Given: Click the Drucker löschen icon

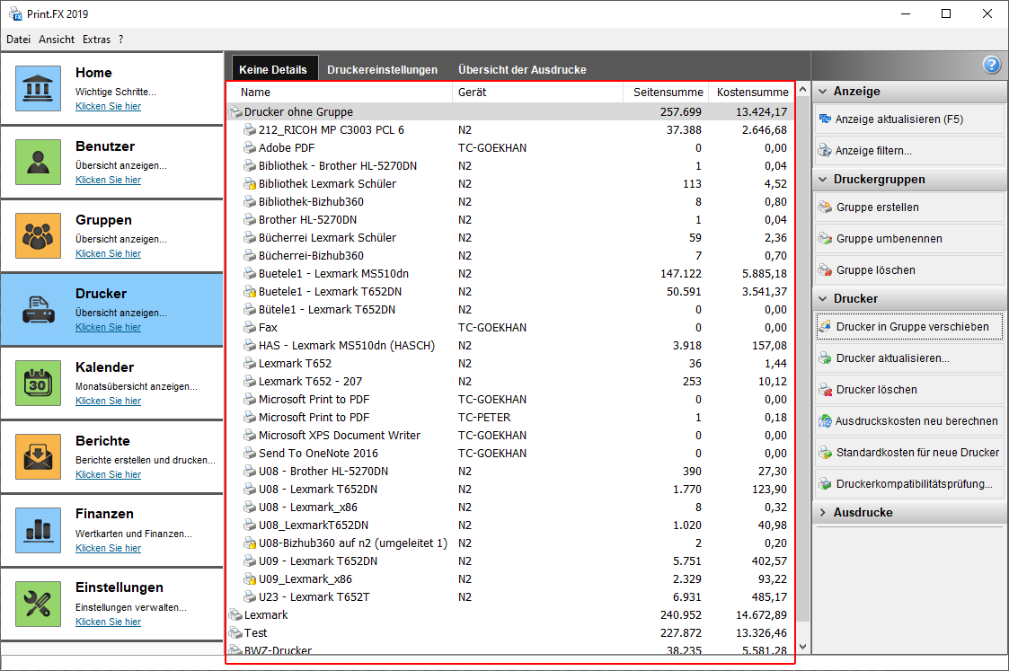Looking at the screenshot, I should 825,390.
